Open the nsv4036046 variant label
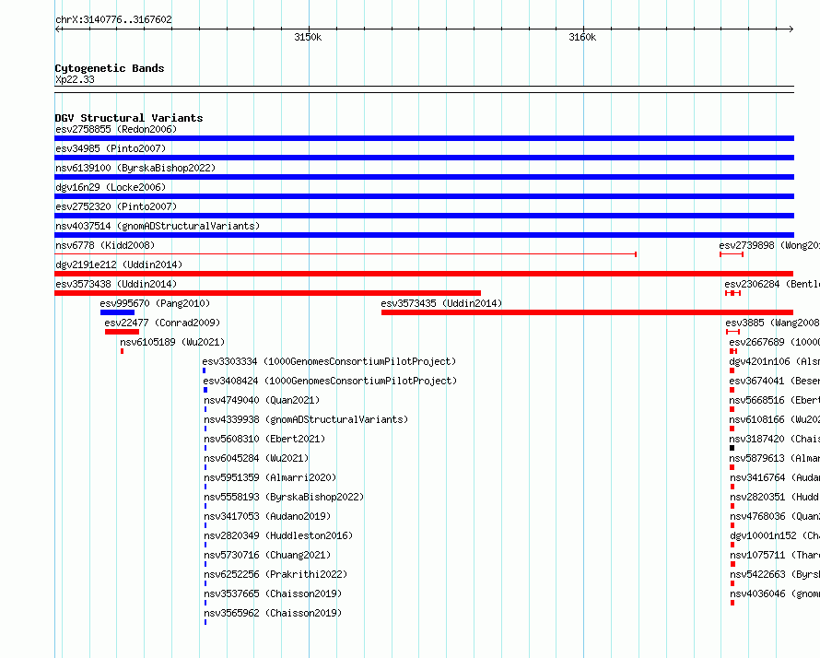This screenshot has width=820, height=658. click(775, 593)
